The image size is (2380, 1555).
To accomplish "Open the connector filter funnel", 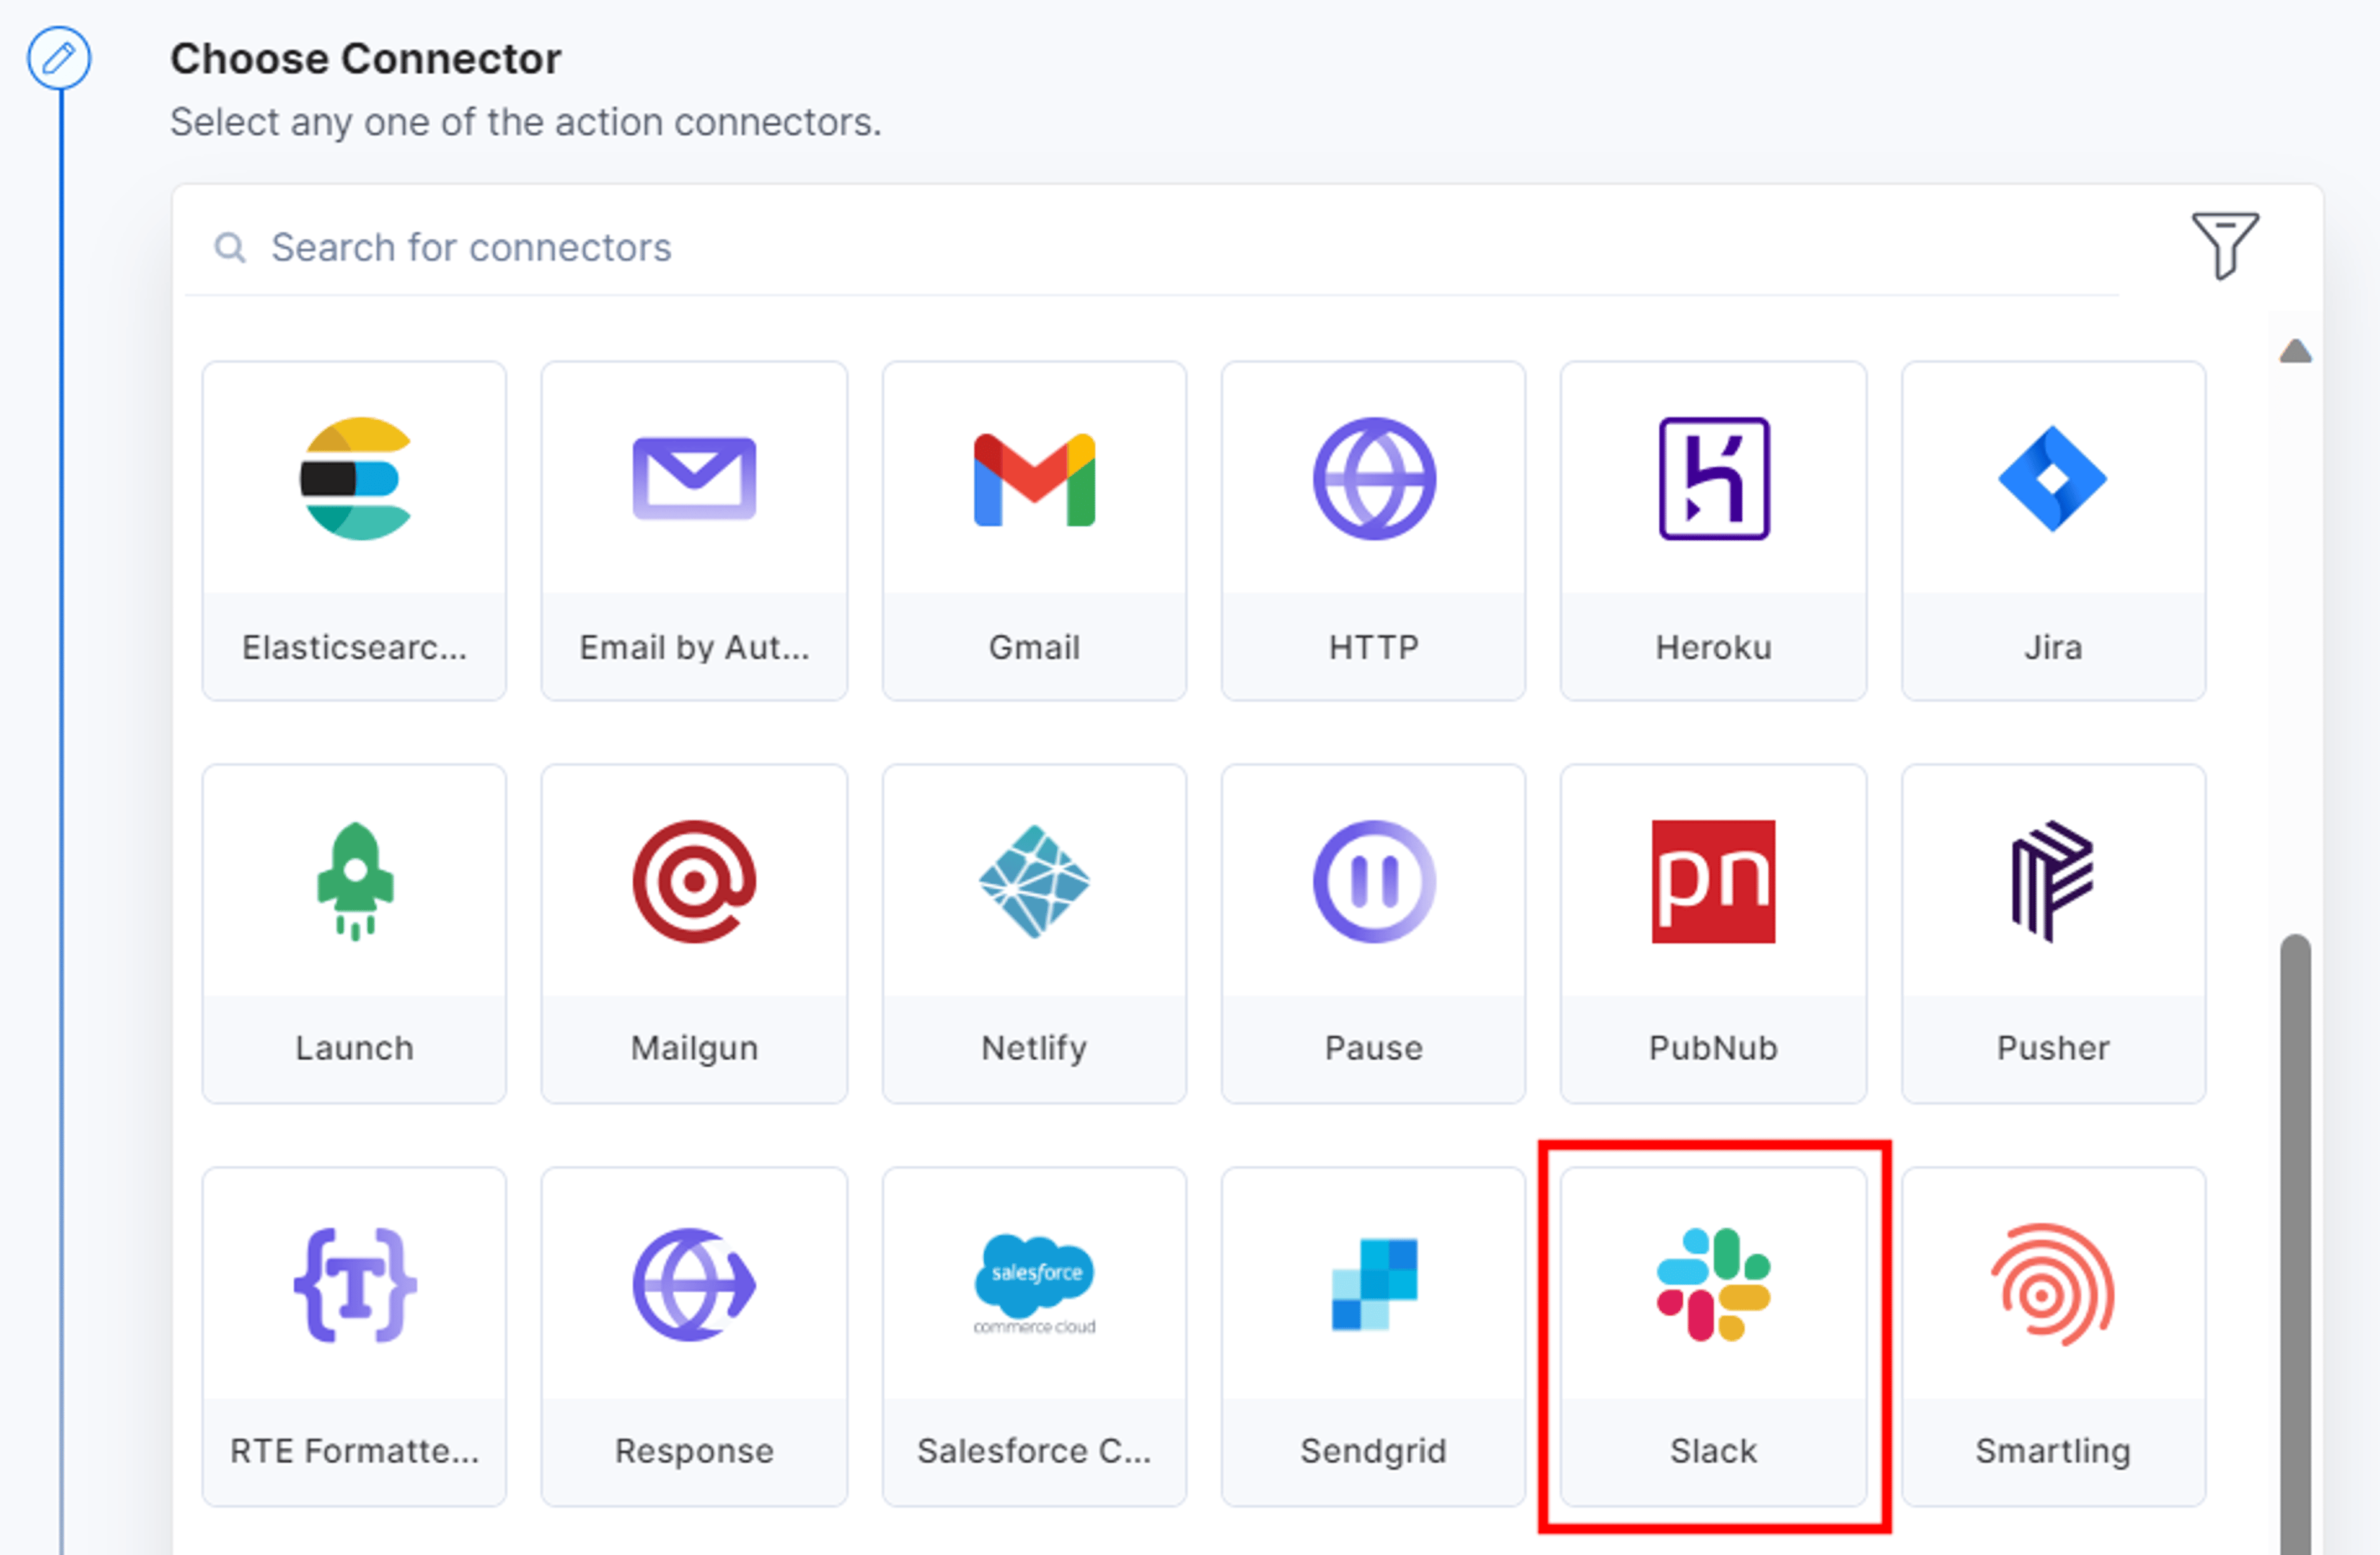I will (2224, 245).
